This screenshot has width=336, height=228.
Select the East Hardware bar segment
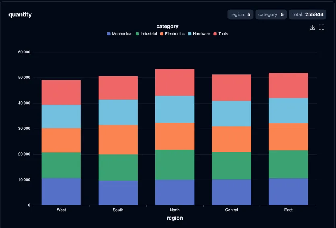coord(289,111)
